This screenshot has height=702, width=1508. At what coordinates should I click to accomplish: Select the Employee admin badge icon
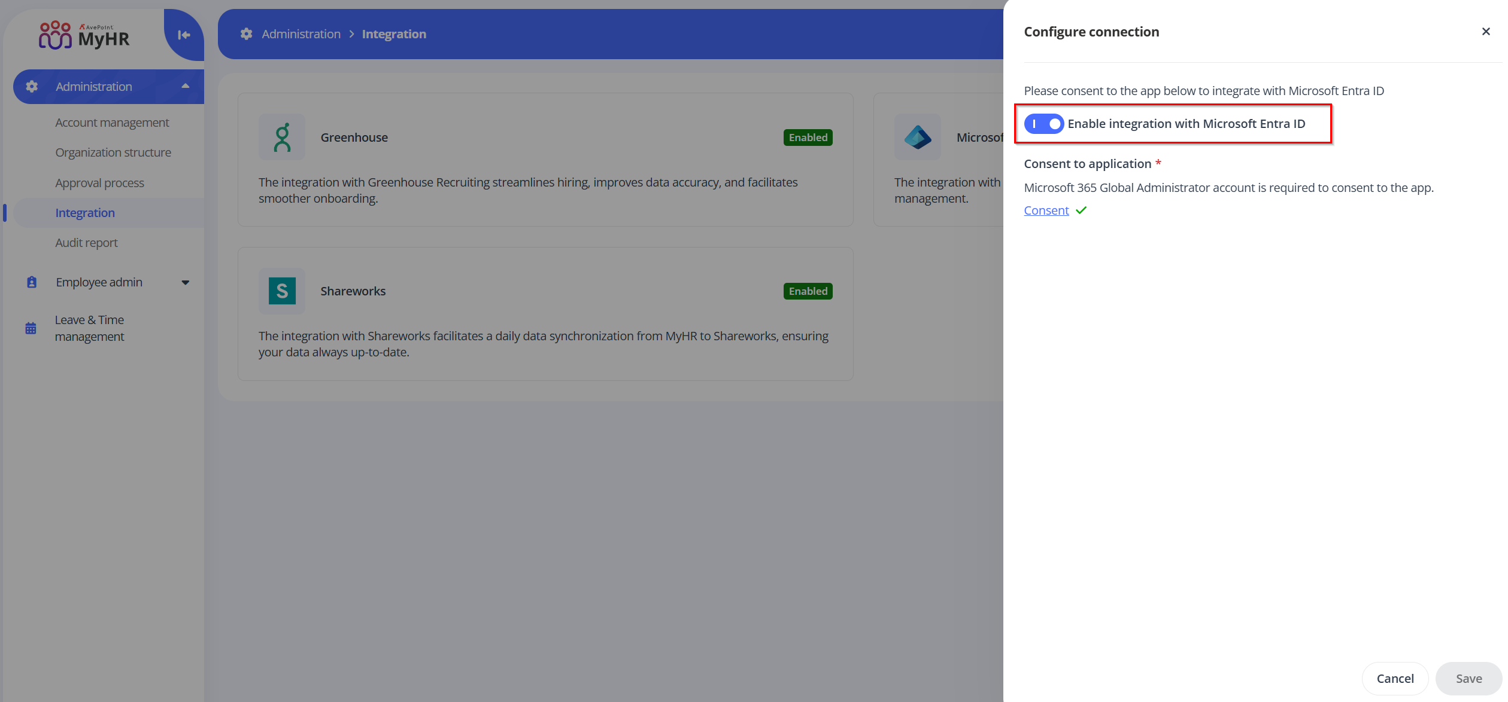[31, 282]
